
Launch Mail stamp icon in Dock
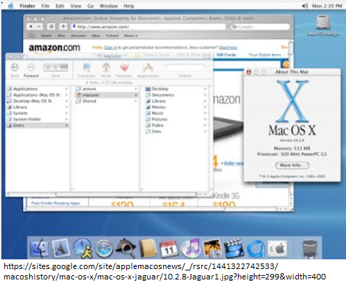[61, 248]
